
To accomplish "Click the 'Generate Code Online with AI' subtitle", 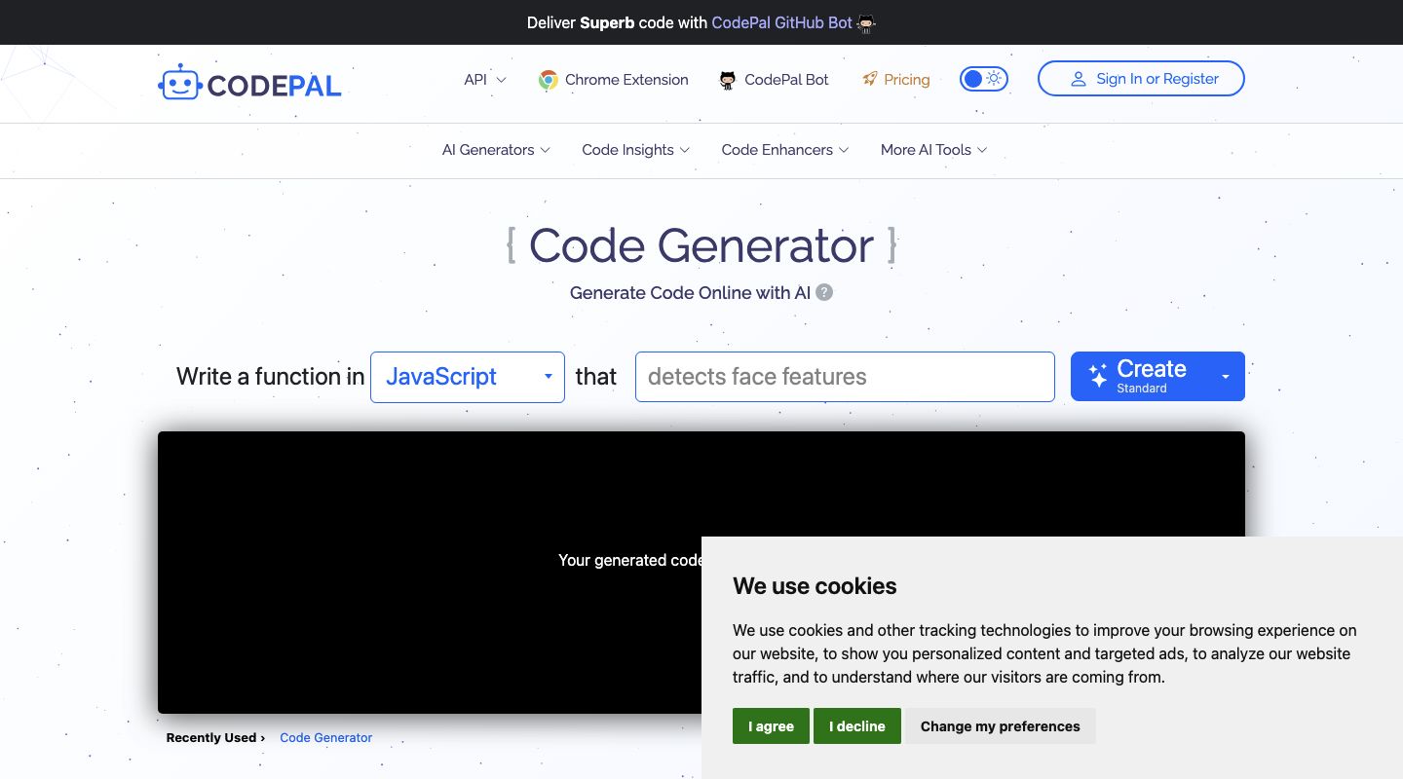I will pos(690,292).
